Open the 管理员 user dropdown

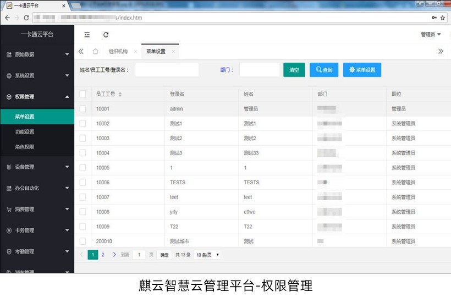431,35
